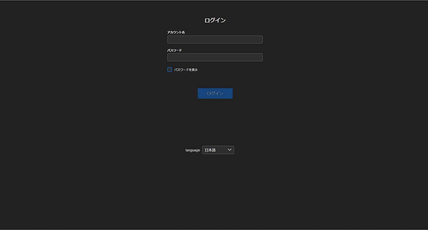Expand the 日本語 language selector
The image size is (428, 230).
coord(218,150)
